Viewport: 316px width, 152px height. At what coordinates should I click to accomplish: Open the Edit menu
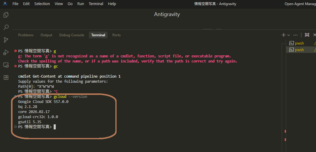[26, 4]
